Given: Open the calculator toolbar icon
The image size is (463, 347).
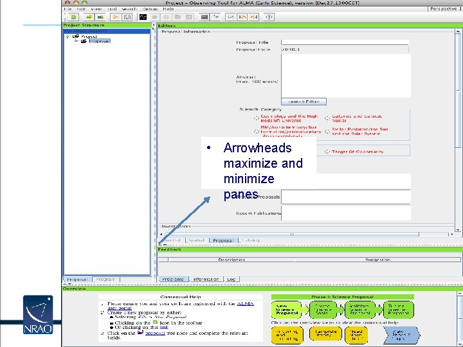Looking at the screenshot, I should 204,17.
